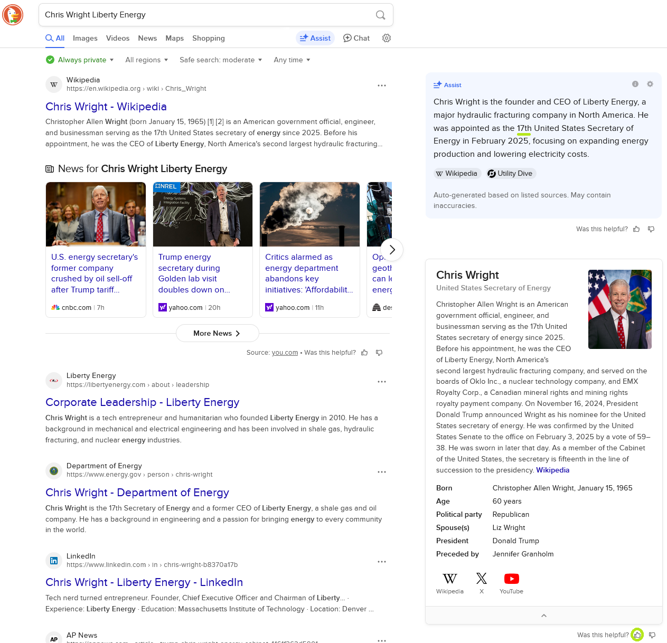Click Assist panel info icon
This screenshot has height=643, width=667.
point(635,84)
